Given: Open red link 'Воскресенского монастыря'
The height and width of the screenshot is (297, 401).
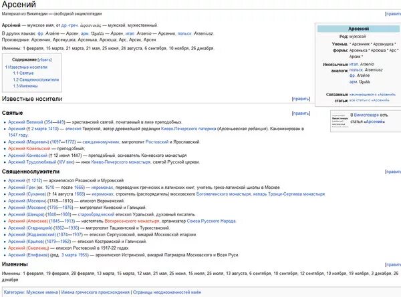Looking at the screenshot, I should pyautogui.click(x=132, y=221).
